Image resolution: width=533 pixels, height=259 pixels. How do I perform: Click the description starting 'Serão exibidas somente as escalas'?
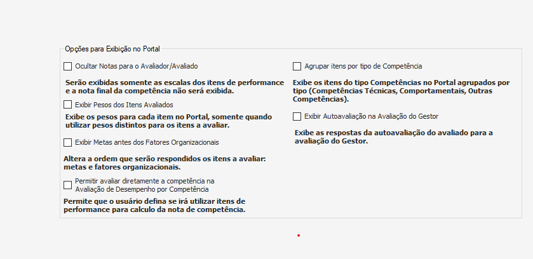point(175,87)
